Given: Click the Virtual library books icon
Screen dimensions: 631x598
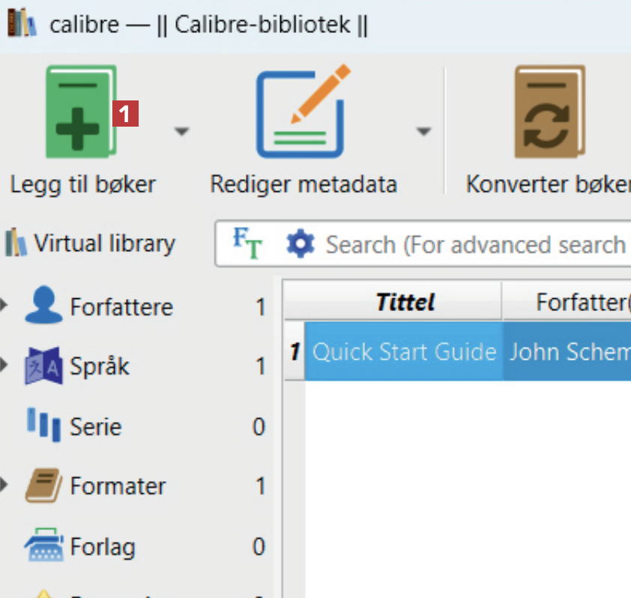Looking at the screenshot, I should click(15, 243).
